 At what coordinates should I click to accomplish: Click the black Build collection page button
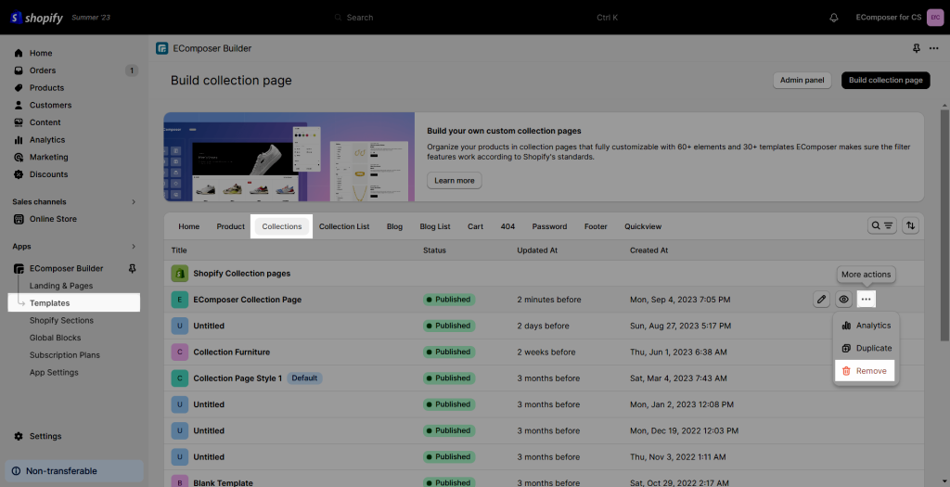[x=885, y=80]
